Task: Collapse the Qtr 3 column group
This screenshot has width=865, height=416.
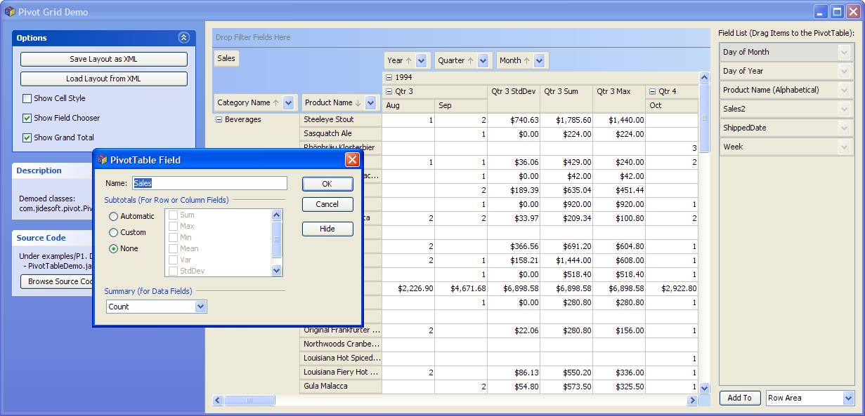Action: [389, 91]
